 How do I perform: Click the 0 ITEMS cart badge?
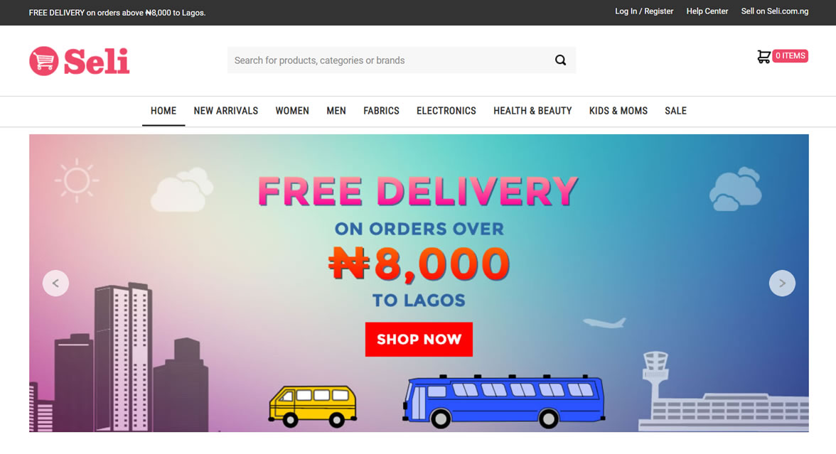[x=791, y=56]
